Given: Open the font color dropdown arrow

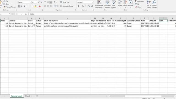Looking at the screenshot, I should (42, 6).
